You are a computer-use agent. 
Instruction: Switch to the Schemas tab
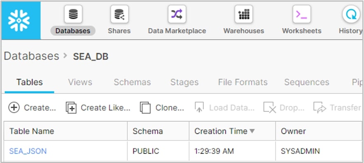click(132, 82)
